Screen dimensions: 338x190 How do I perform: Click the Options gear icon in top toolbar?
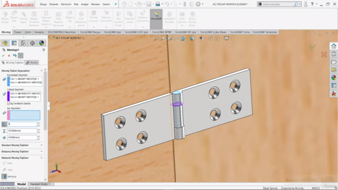point(198,4)
